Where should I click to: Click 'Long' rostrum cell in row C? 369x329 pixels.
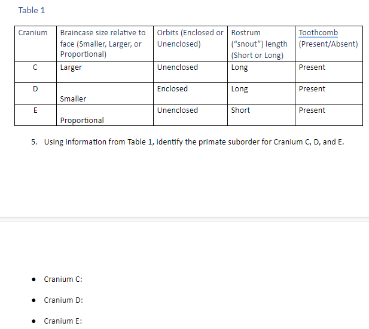(261, 72)
